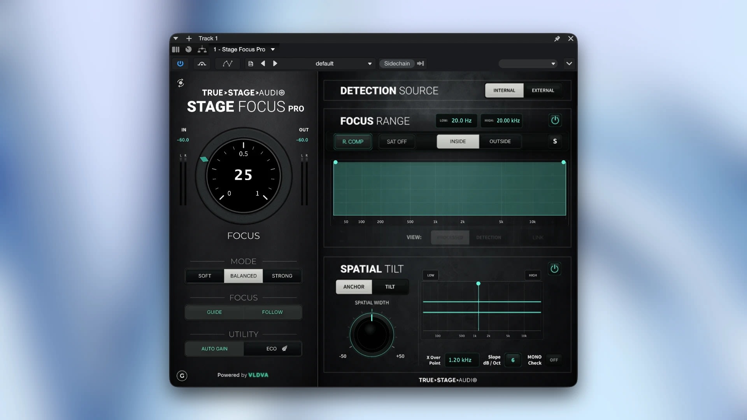Toggle the R. COMP button

[353, 142]
